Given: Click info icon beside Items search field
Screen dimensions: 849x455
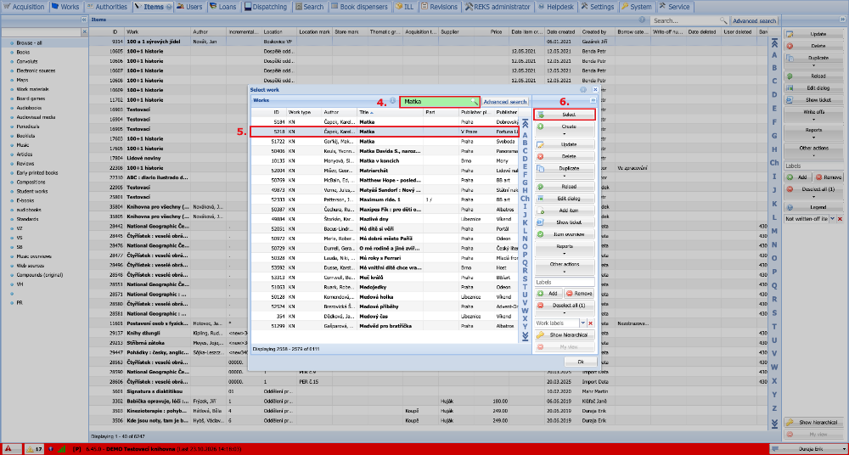Looking at the screenshot, I should [x=642, y=20].
